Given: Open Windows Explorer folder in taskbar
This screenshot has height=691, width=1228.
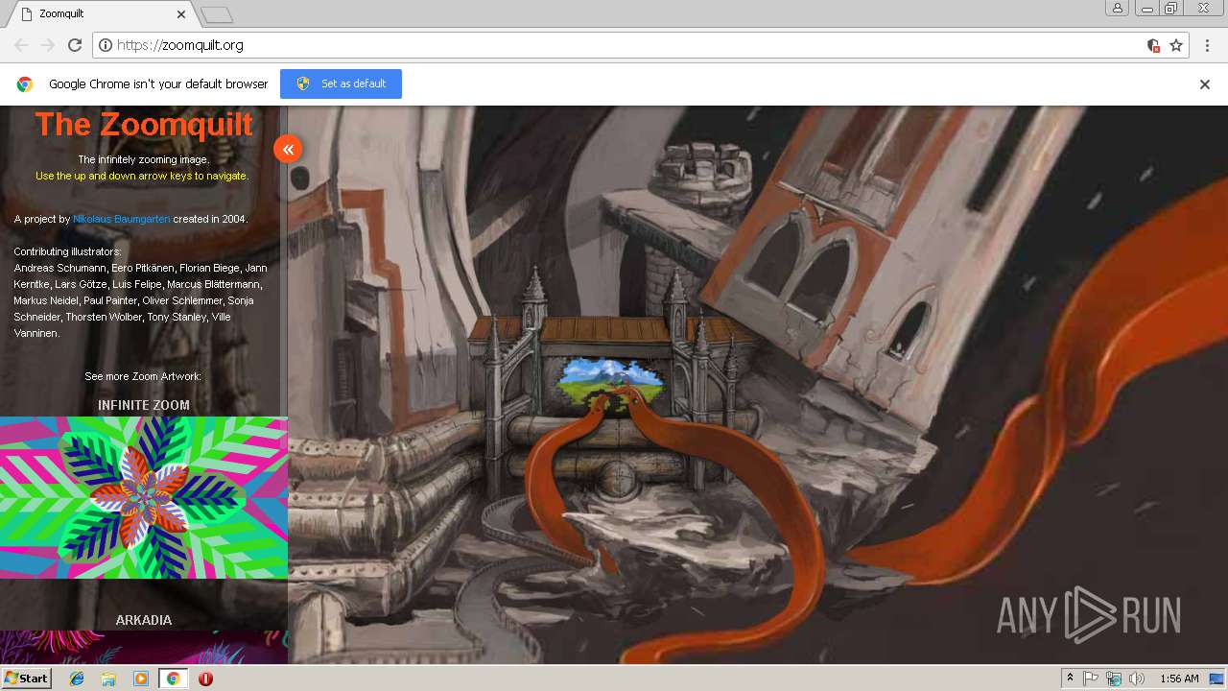Looking at the screenshot, I should click(x=108, y=679).
